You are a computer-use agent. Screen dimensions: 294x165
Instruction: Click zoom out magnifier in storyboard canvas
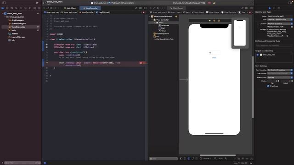pyautogui.click(x=215, y=159)
